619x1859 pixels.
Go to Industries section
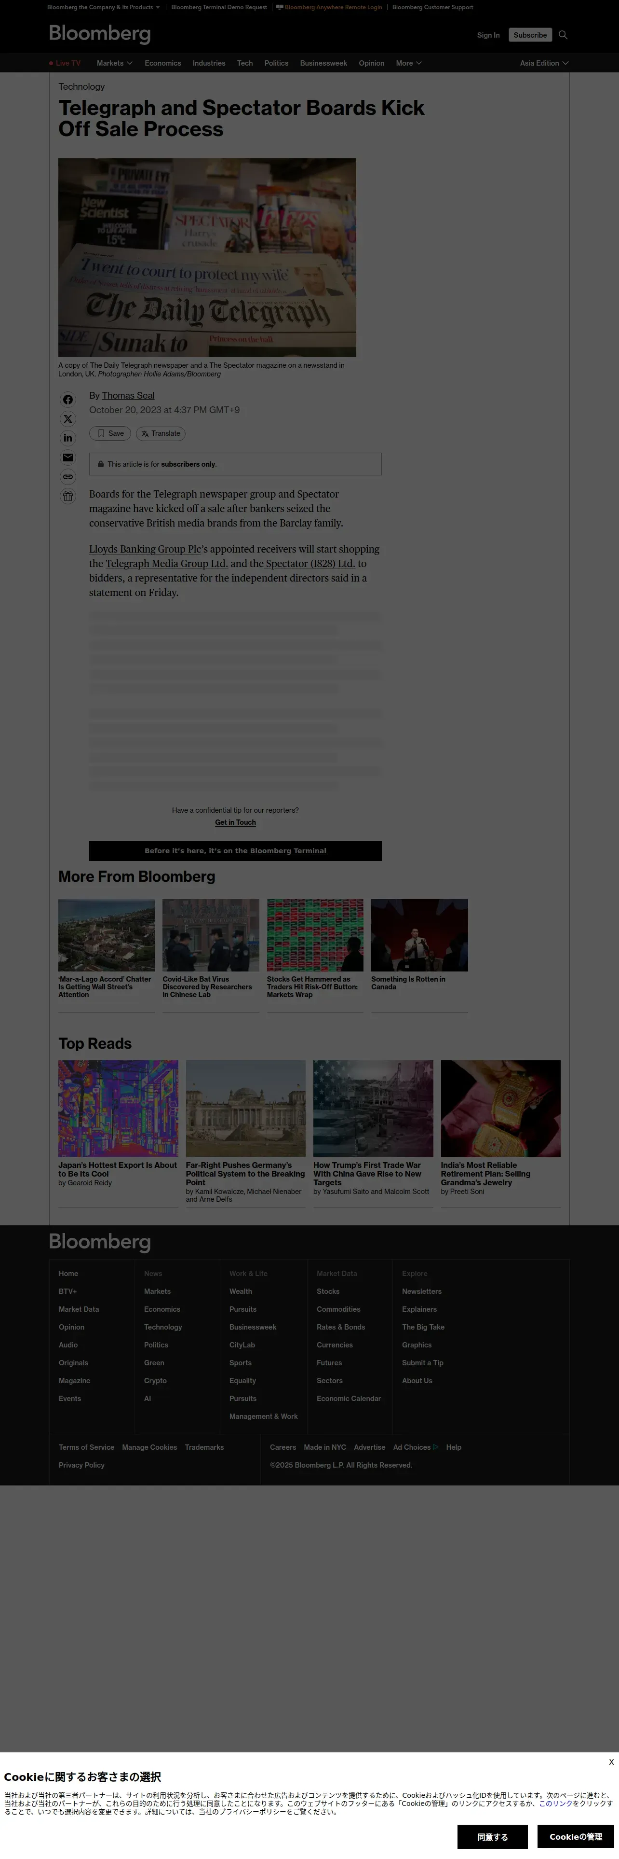pos(209,64)
